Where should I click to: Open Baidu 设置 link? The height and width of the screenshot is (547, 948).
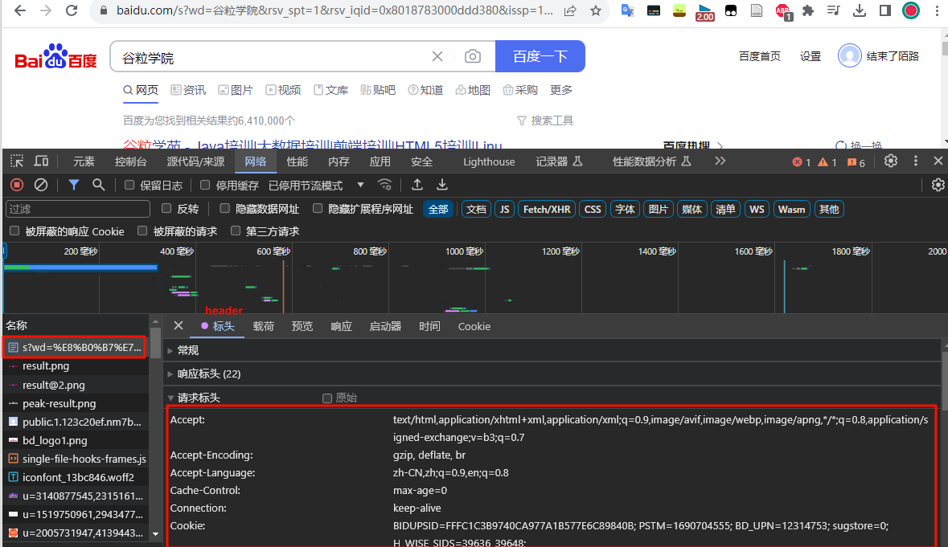(x=811, y=56)
